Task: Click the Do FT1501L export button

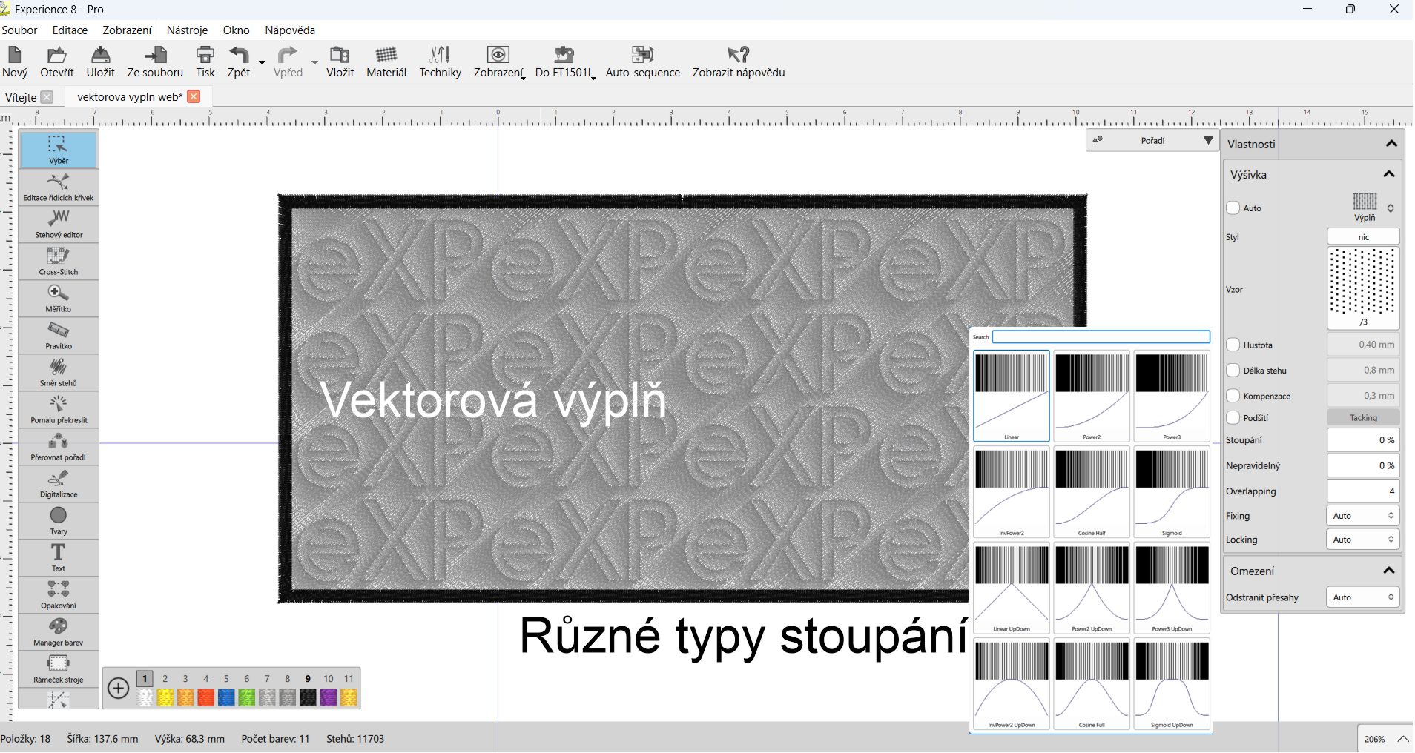Action: [x=564, y=62]
